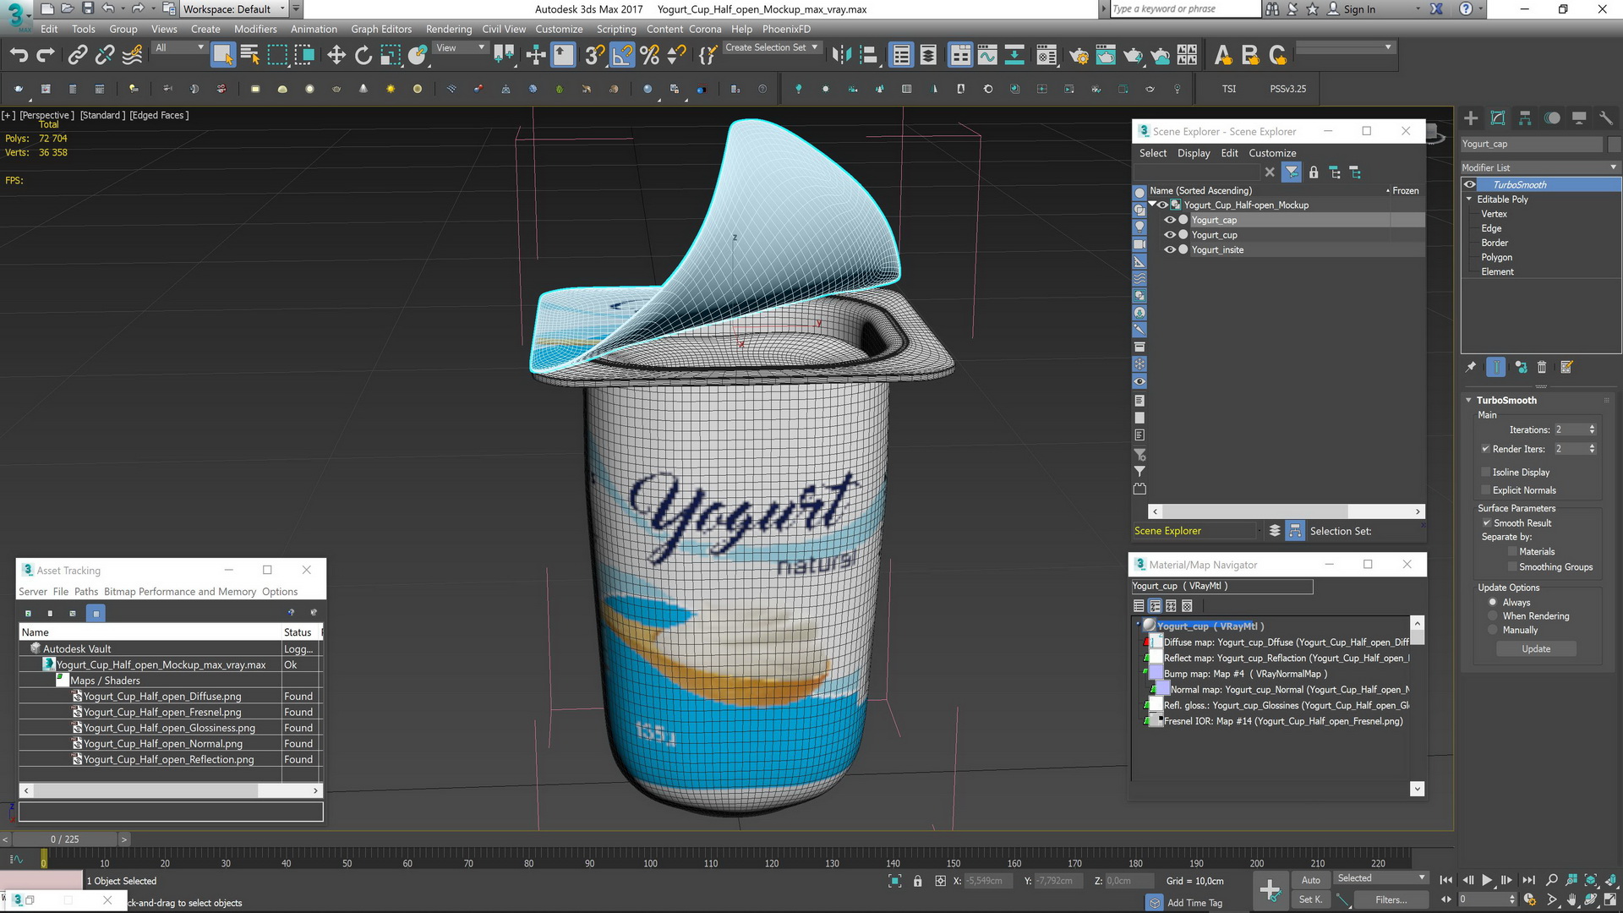This screenshot has width=1623, height=913.
Task: Activate the Select Object tool
Action: pos(222,56)
